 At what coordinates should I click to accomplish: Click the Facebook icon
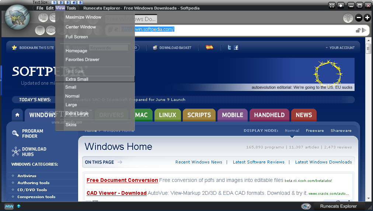tap(236, 48)
